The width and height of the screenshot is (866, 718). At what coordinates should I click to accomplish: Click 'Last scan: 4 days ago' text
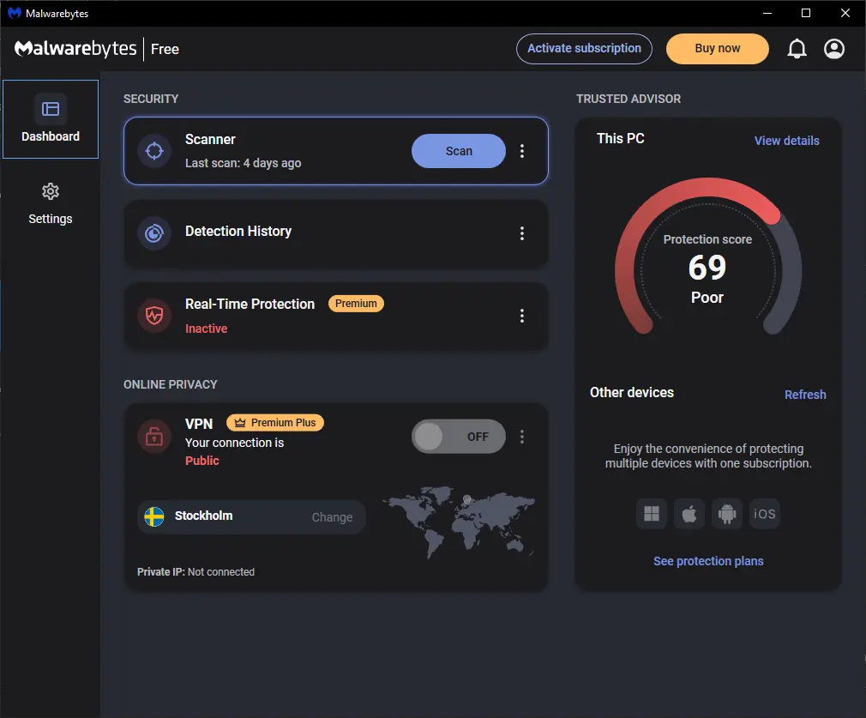click(243, 163)
